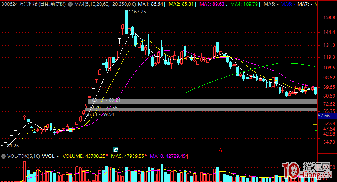Viewport: 337px width, 182px height.
Task: Click the 47.64 price axis label
Action: coord(329,129)
